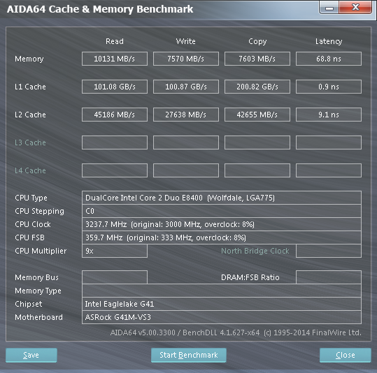This screenshot has width=377, height=373.
Task: Select the L1 Cache Read value
Action: click(x=115, y=87)
